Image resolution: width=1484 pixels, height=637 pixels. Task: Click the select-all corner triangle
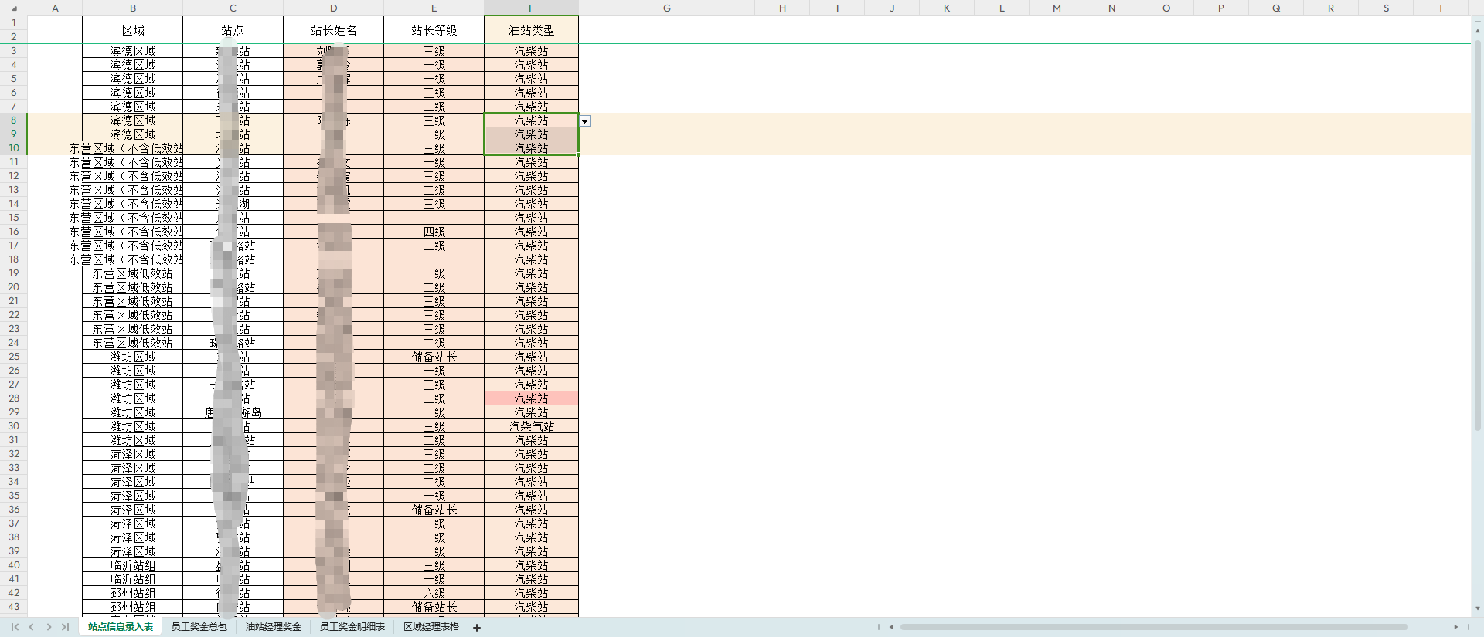tap(14, 8)
